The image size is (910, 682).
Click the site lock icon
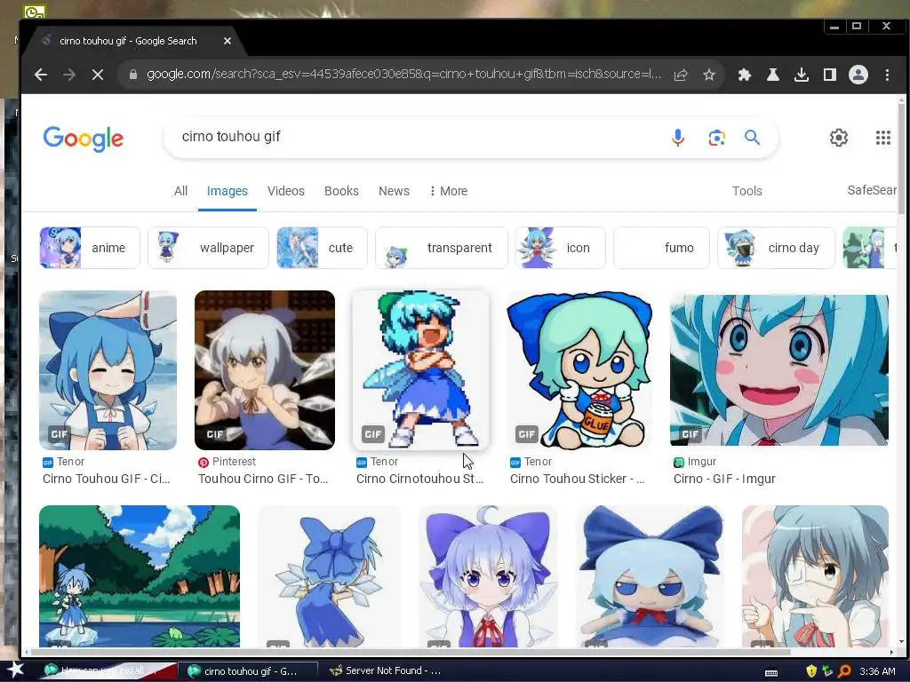pyautogui.click(x=133, y=75)
